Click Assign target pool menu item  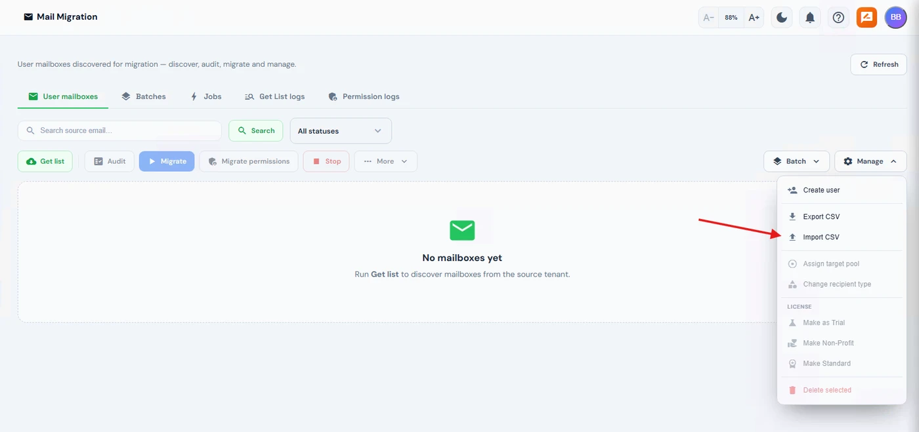point(842,264)
